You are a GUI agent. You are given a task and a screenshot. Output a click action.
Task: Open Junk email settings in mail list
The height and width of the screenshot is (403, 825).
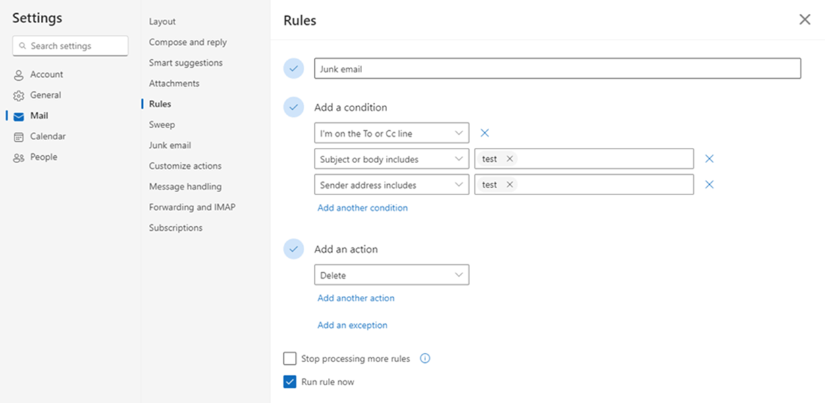pyautogui.click(x=170, y=145)
